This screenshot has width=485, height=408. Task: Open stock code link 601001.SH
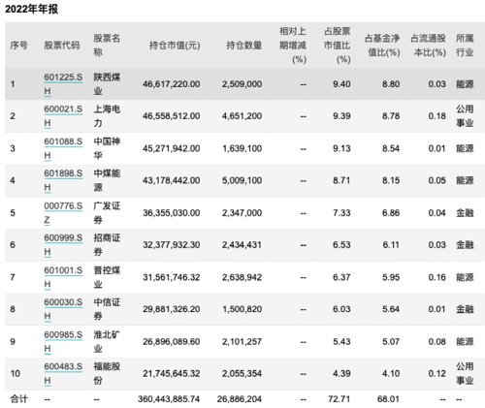coord(63,277)
